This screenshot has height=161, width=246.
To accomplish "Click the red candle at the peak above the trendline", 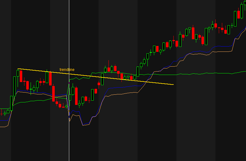I will coord(115,68).
